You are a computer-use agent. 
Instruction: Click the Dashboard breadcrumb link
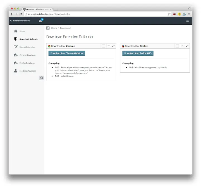click(x=65, y=28)
